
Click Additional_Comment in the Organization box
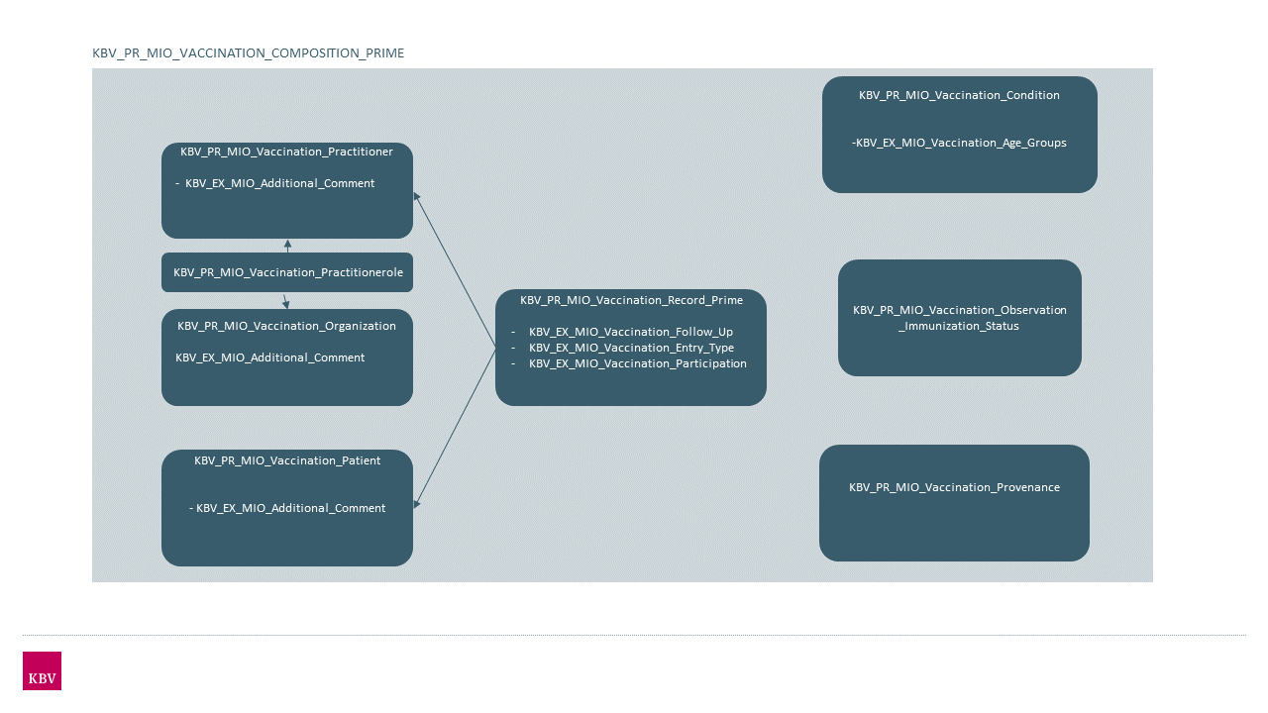point(269,357)
